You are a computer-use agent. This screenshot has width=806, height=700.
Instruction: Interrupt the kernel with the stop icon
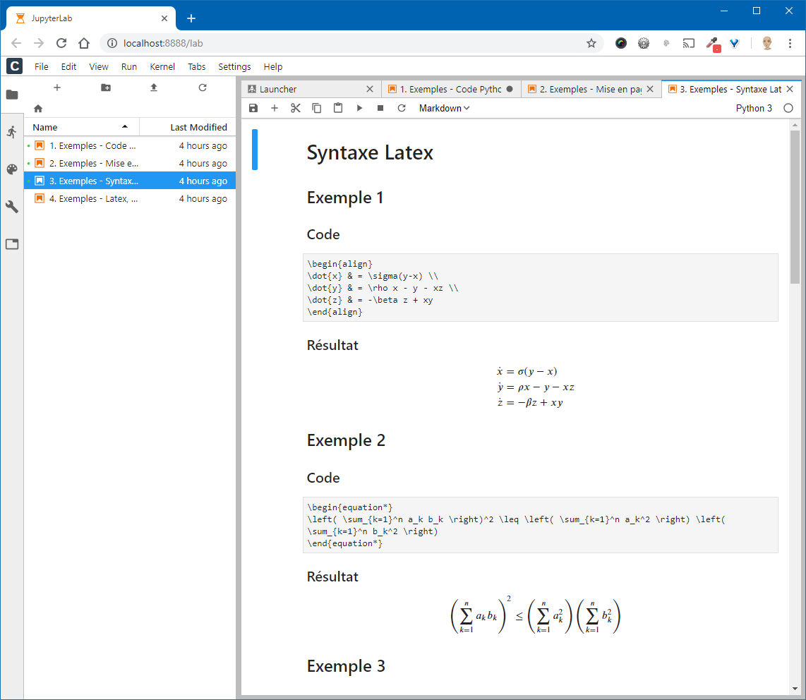pyautogui.click(x=380, y=108)
